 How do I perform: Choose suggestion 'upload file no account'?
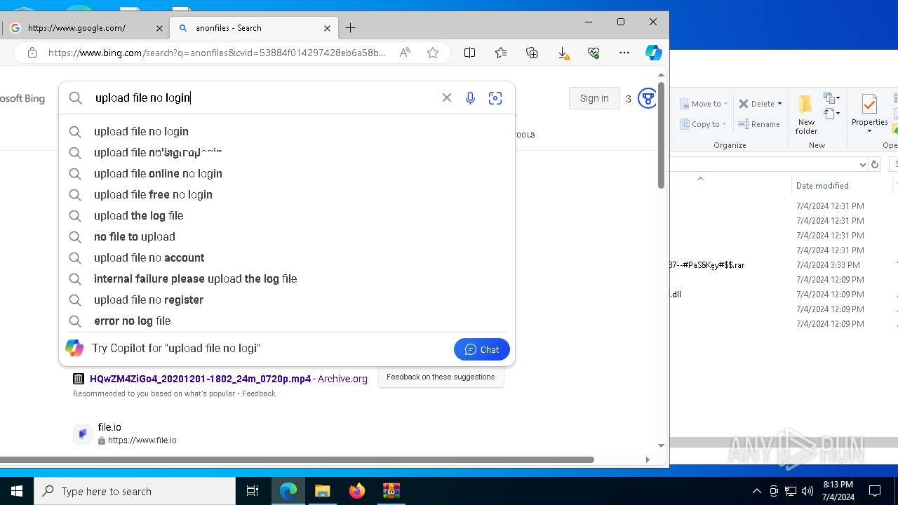coord(286,257)
